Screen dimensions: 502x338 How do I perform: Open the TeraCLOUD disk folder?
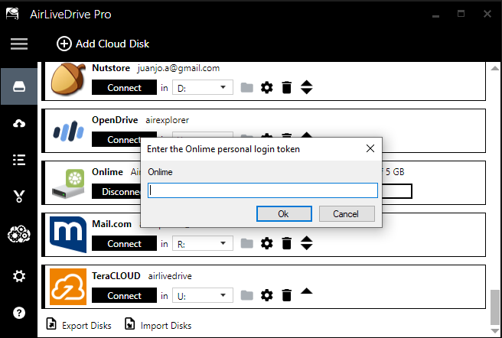click(x=247, y=295)
